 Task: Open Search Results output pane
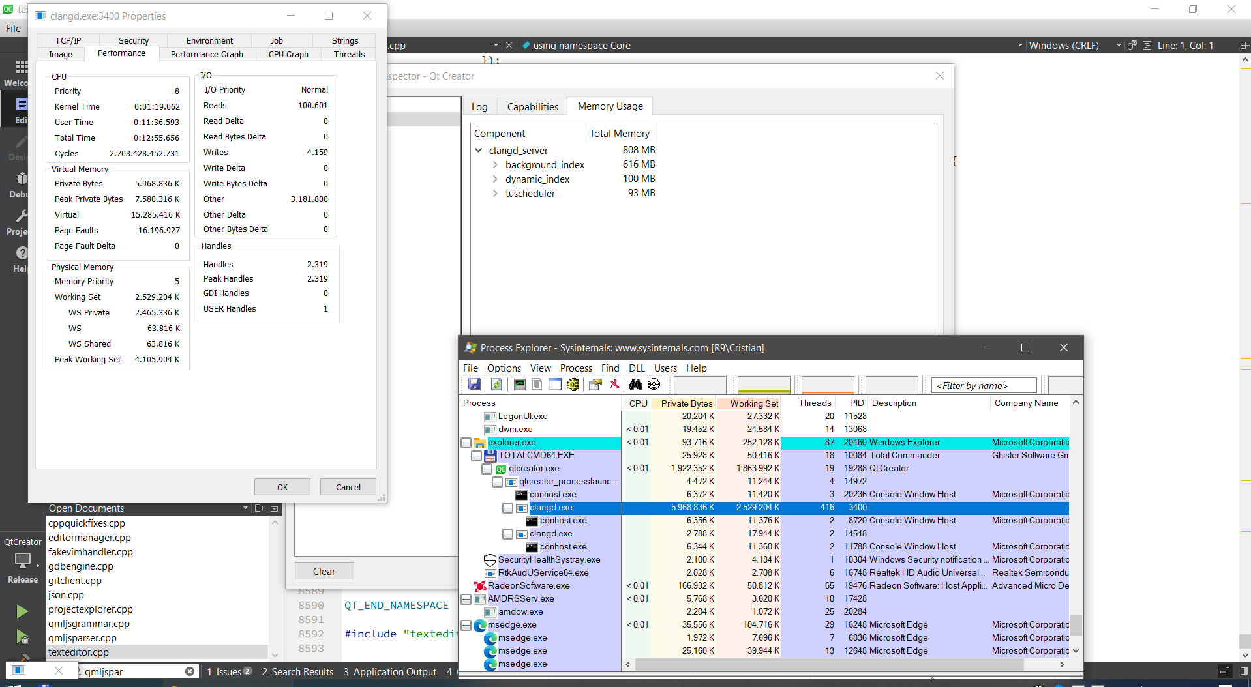297,671
